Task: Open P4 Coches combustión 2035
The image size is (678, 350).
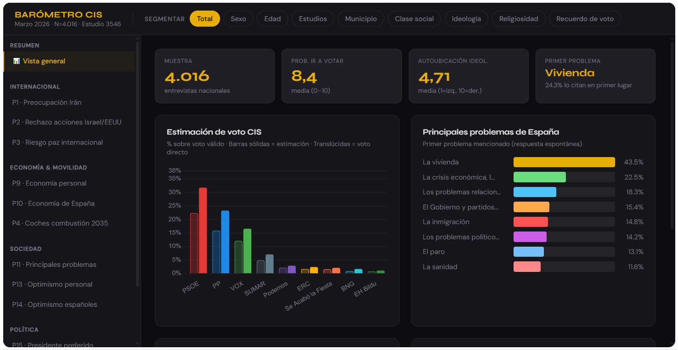Action: coord(60,223)
